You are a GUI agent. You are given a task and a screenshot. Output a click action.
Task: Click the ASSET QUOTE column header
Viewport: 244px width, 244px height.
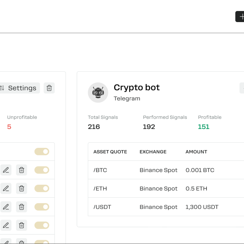tap(110, 152)
